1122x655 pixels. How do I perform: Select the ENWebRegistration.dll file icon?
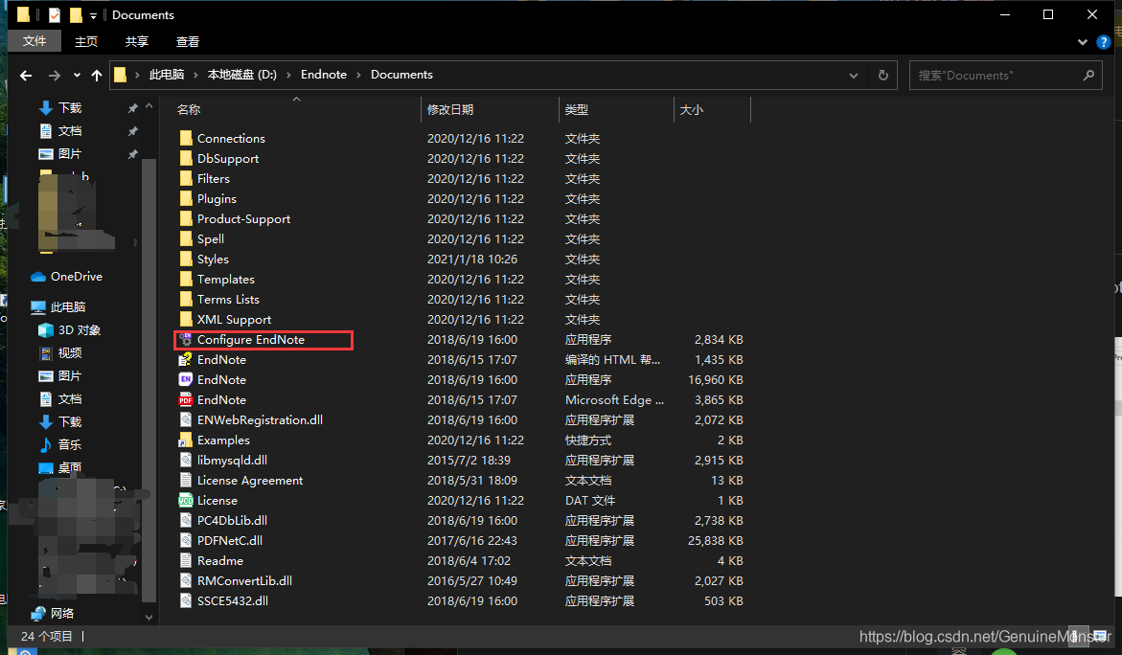coord(186,419)
